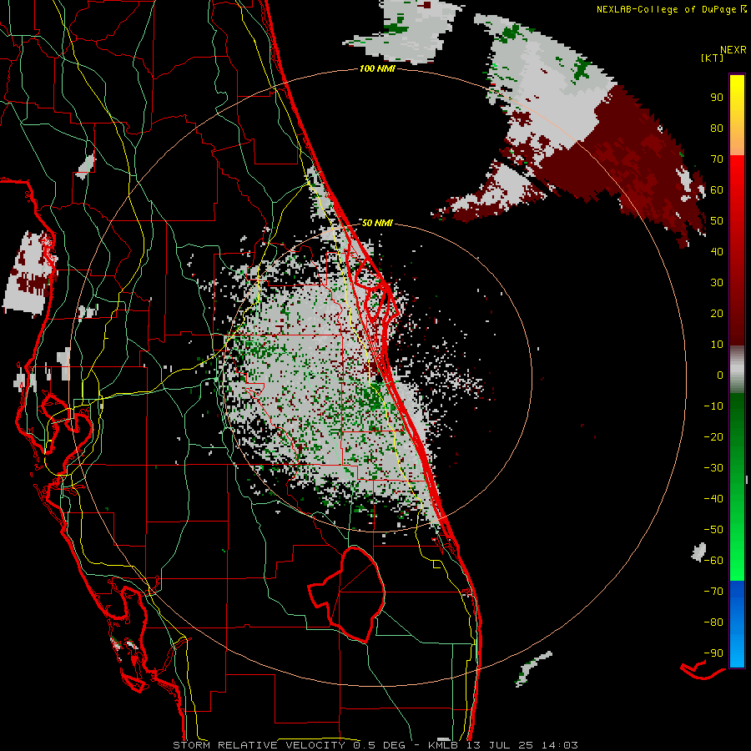Click the KMLB radar site identifier
Viewport: 751px width, 751px height.
point(443,745)
